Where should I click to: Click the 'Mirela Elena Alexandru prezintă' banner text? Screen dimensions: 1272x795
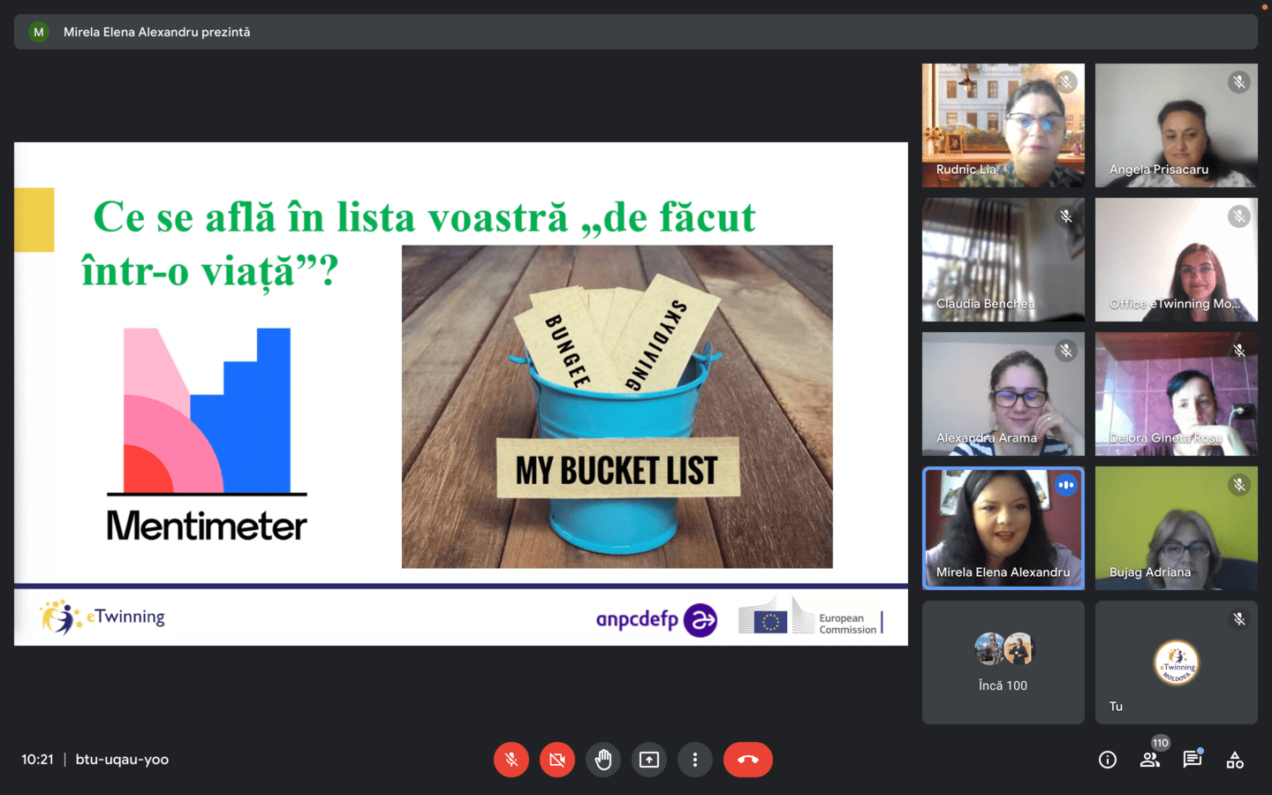156,32
